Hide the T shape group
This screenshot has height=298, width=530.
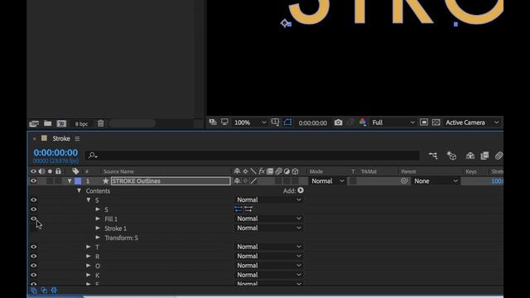coord(33,247)
